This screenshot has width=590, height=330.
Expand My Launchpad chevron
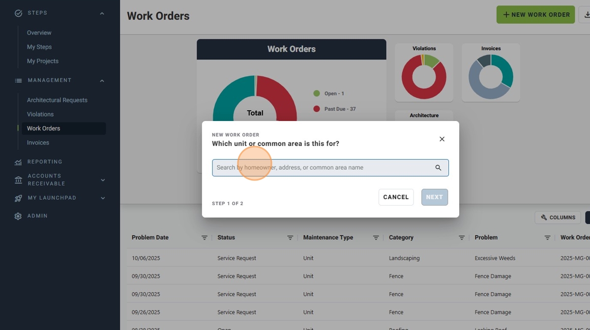[x=103, y=198]
